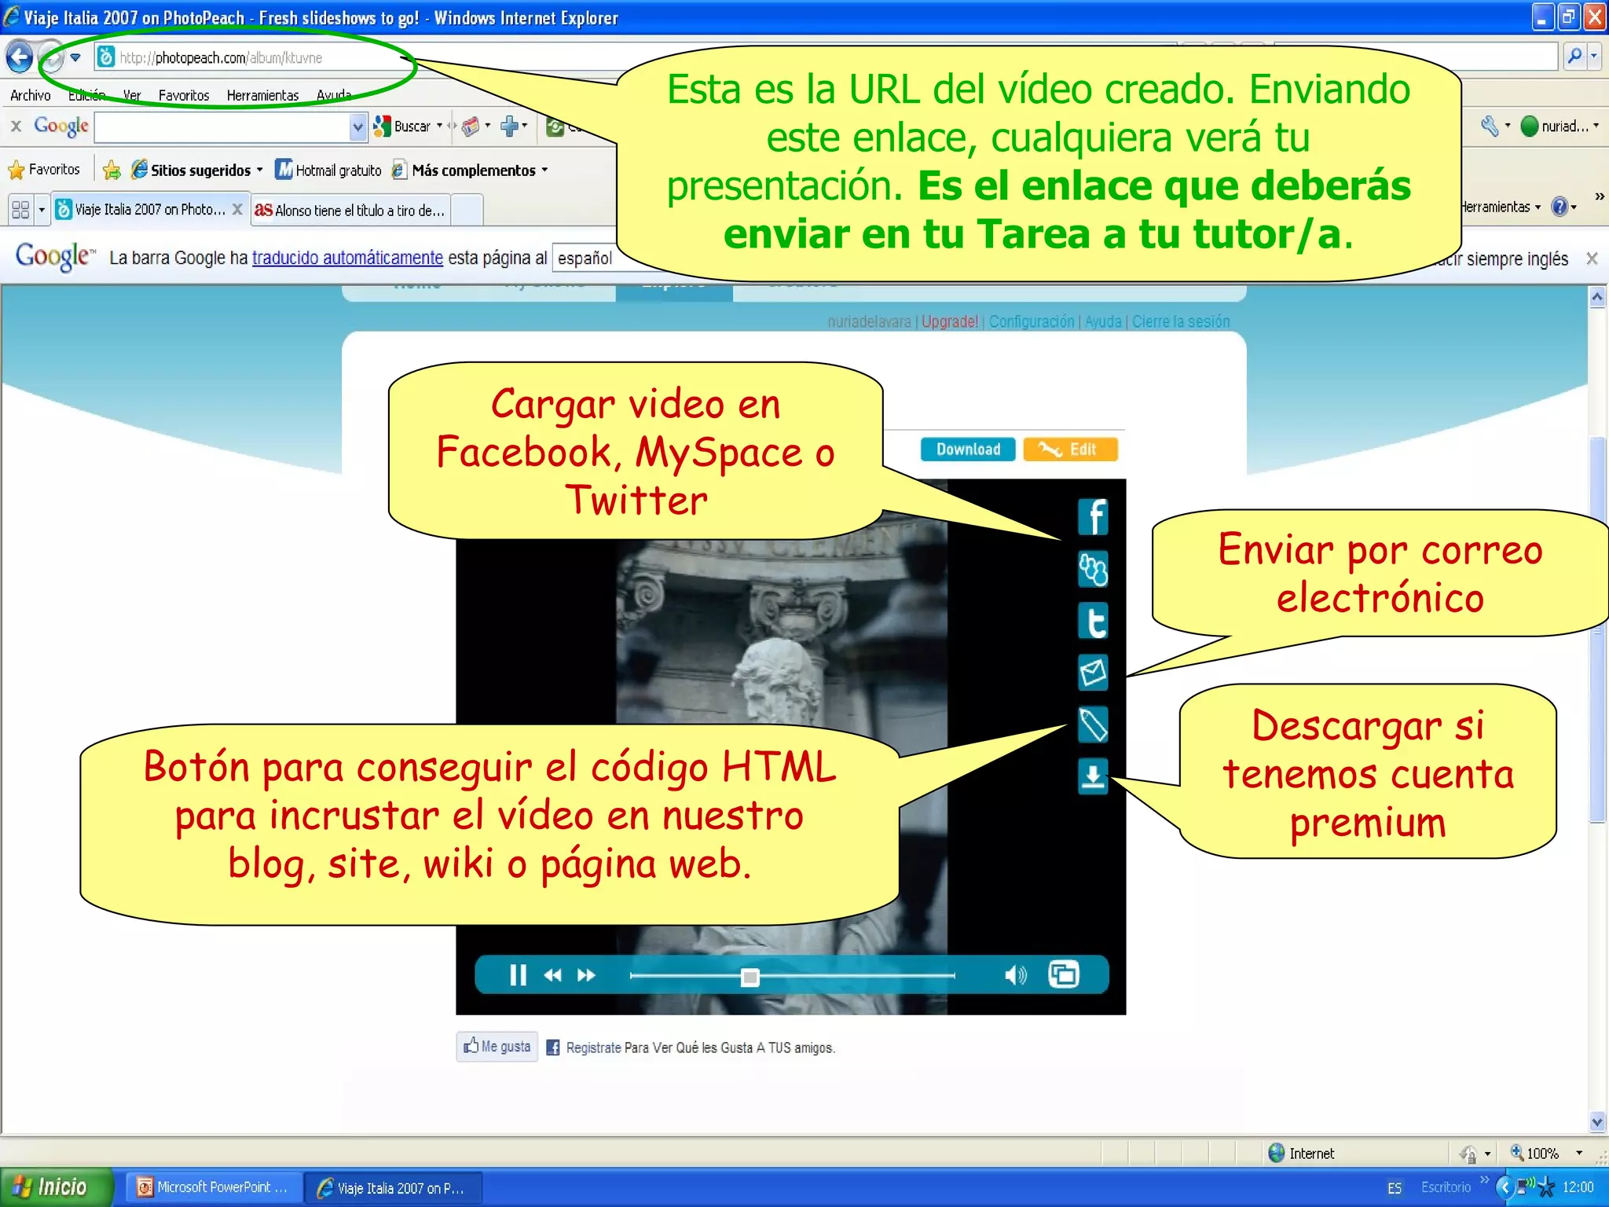Fast forward the slideshow
1609x1207 pixels.
click(x=586, y=975)
